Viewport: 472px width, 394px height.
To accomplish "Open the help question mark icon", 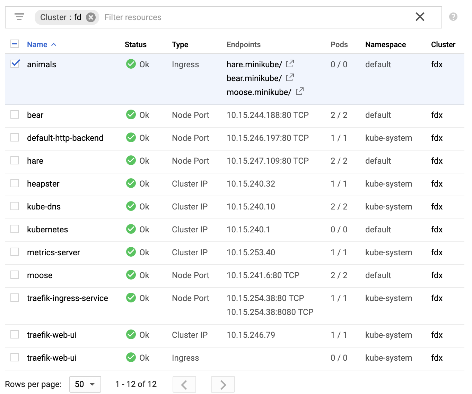I will click(453, 17).
